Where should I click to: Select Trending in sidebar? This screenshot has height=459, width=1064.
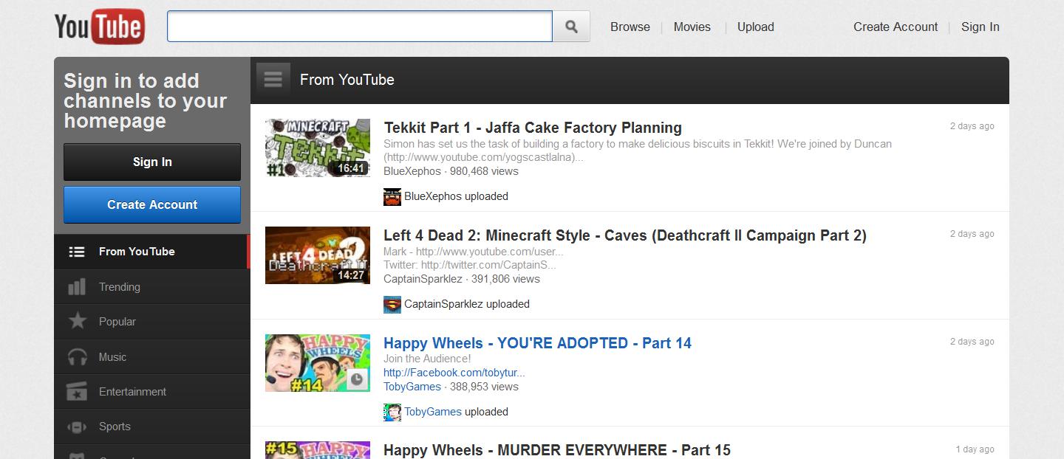tap(152, 287)
